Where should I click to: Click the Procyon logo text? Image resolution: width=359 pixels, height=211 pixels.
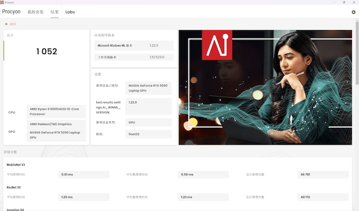point(11,11)
